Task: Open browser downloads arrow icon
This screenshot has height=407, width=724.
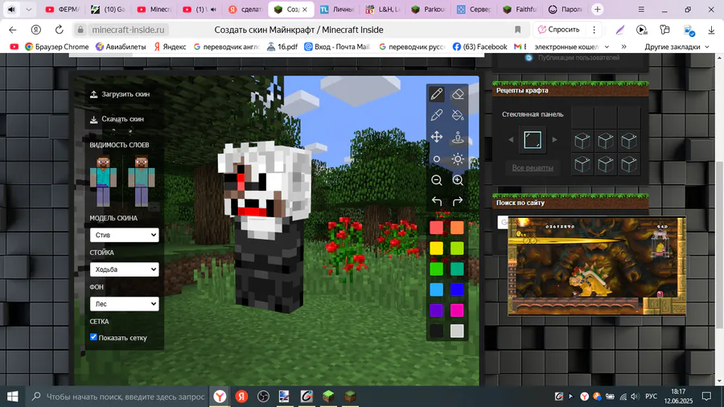Action: click(x=711, y=30)
